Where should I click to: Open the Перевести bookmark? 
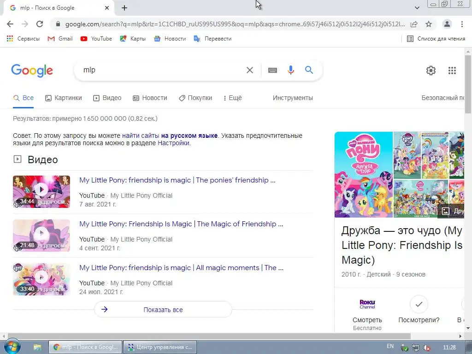[x=212, y=39]
